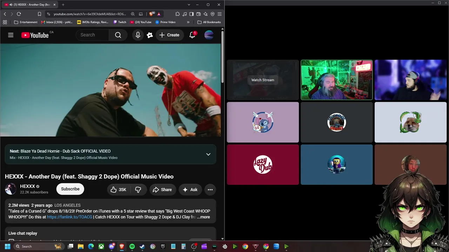Open the IMDb Ratings bookmark
This screenshot has width=449, height=252.
tap(93, 22)
